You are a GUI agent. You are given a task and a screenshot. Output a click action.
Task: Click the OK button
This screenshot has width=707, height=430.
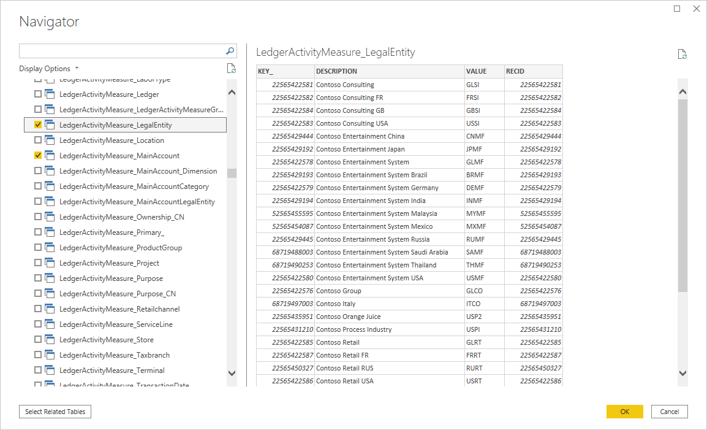coord(624,412)
